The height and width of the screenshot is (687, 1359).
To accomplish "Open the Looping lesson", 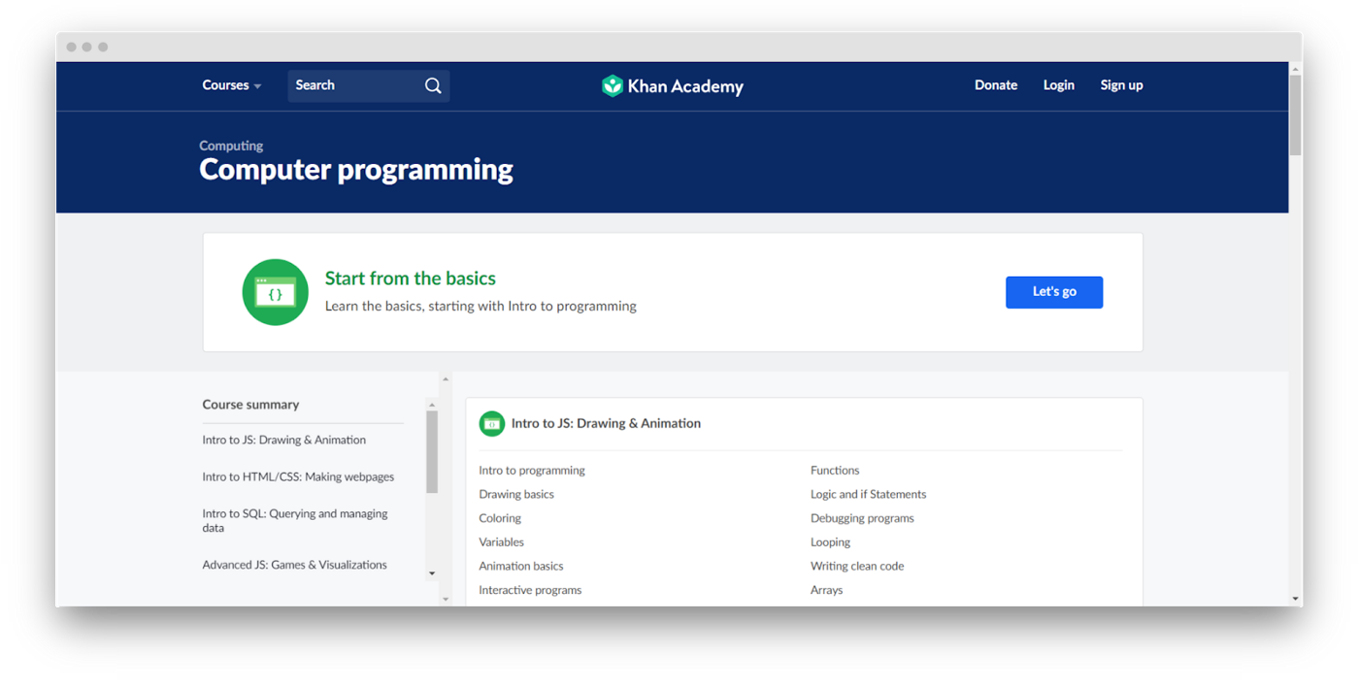I will 830,542.
